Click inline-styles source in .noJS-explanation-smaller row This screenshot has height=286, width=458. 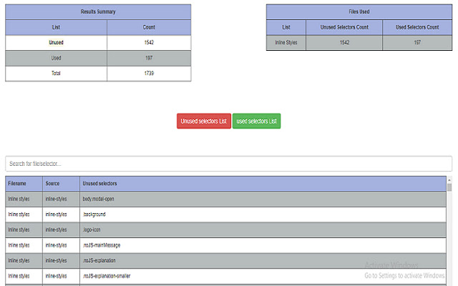point(61,276)
